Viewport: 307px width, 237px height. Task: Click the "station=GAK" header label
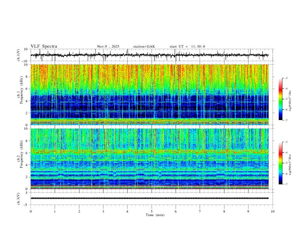pyautogui.click(x=144, y=46)
